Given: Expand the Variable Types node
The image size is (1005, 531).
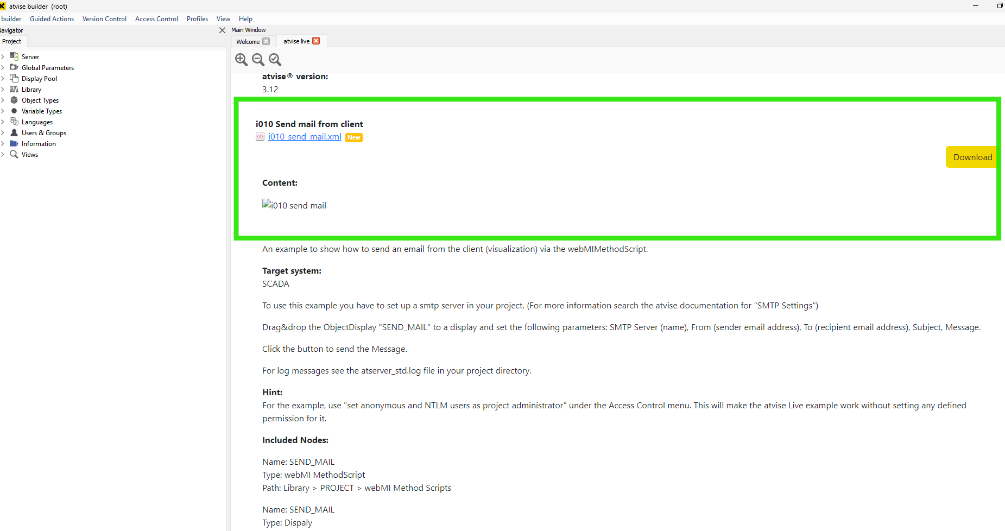Looking at the screenshot, I should point(3,111).
